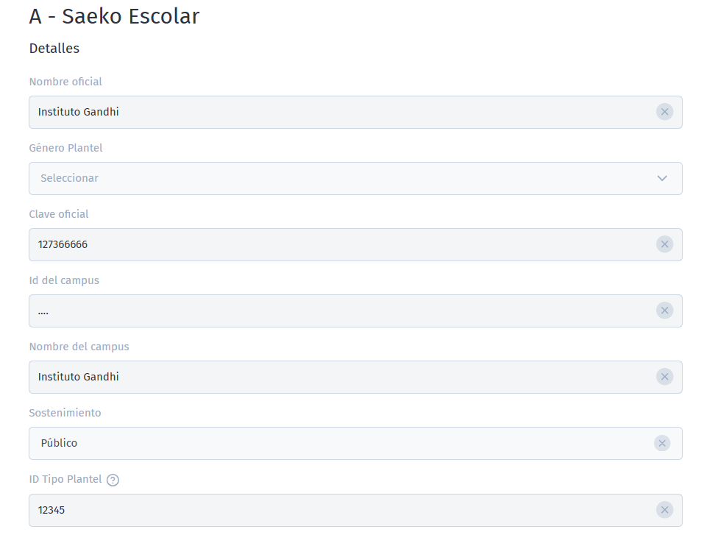Open the ID Tipo Plantel help tooltip

[x=112, y=479]
